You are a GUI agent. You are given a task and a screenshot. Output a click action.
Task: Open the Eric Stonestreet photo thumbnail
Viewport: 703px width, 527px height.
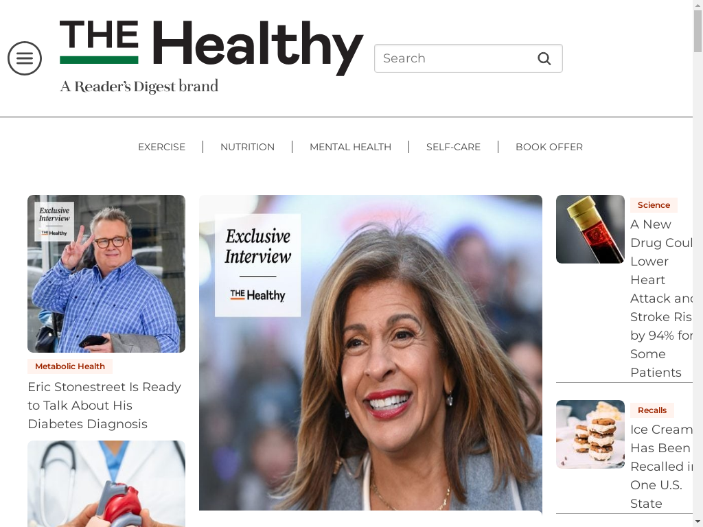(106, 274)
